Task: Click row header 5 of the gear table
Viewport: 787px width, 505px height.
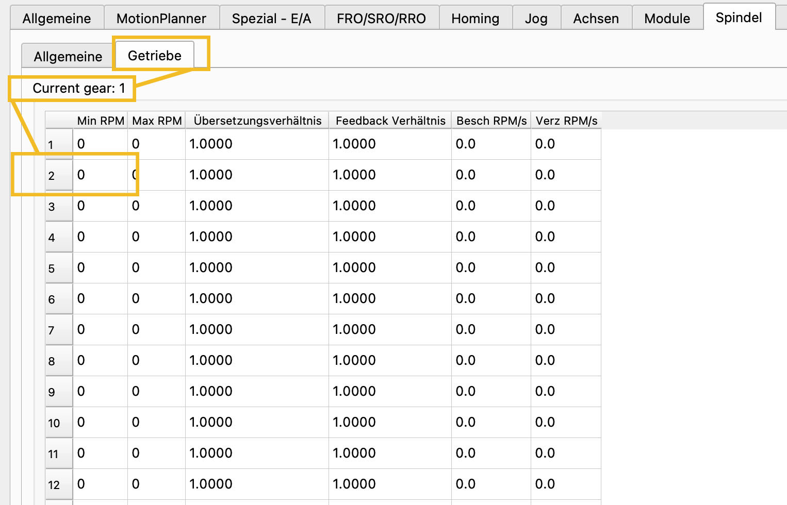Action: point(59,268)
